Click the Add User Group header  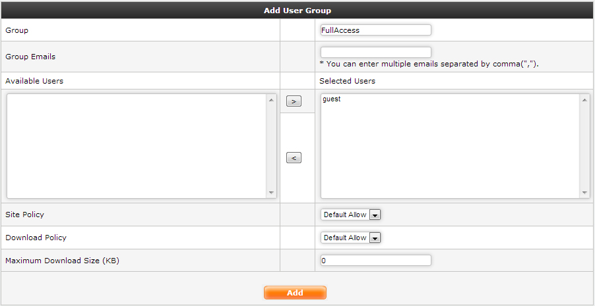(x=297, y=11)
